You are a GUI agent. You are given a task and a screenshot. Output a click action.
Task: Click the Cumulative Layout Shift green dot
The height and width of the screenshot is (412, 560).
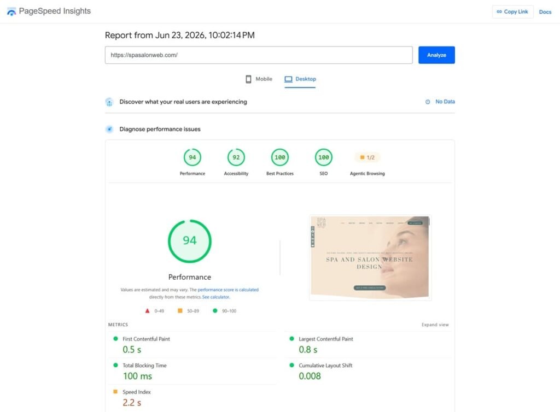(292, 365)
